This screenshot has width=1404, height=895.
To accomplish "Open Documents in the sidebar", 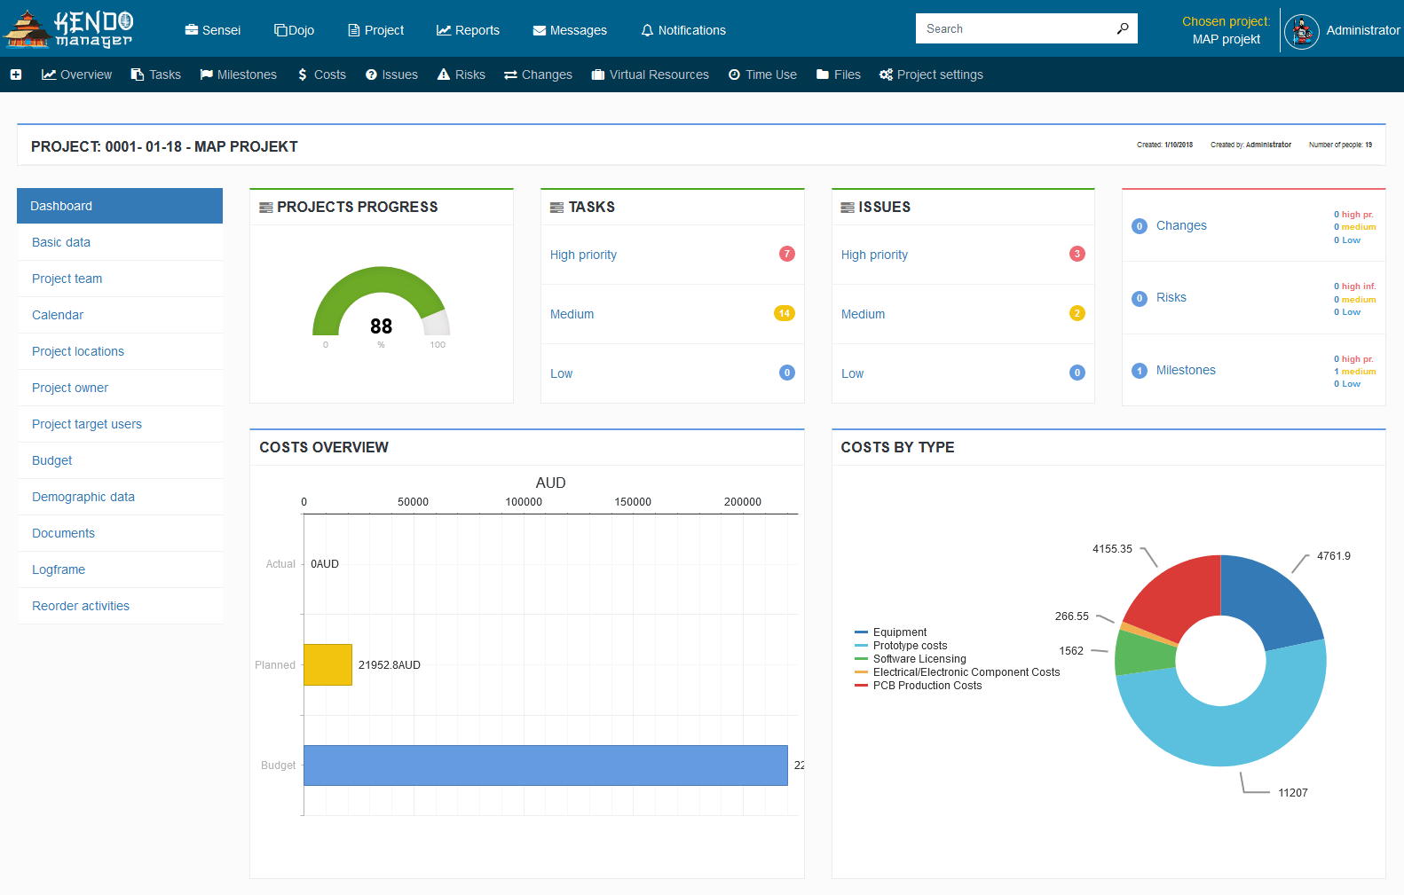I will 120,533.
